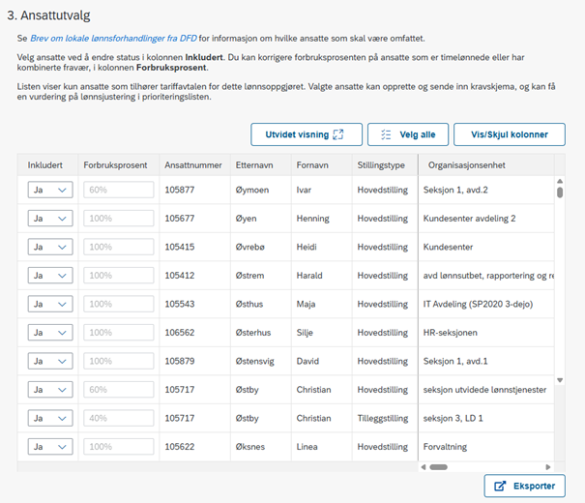Open Inkludert dropdown for Øyen Henning
The width and height of the screenshot is (585, 503).
point(50,219)
